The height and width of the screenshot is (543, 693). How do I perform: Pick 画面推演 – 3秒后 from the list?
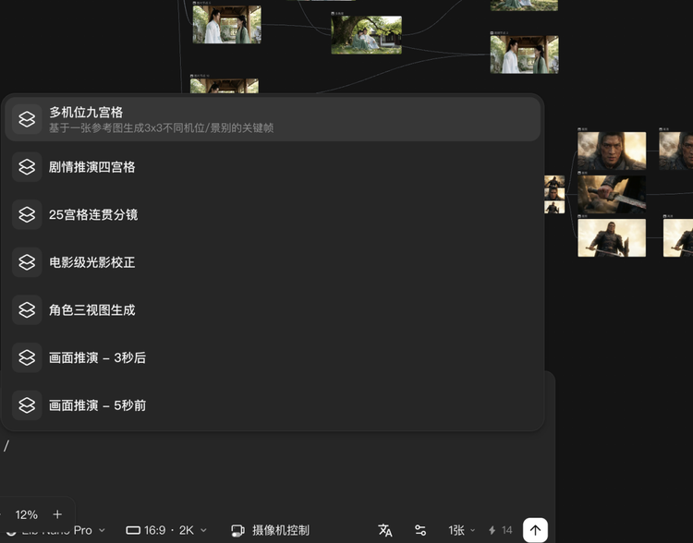(97, 357)
